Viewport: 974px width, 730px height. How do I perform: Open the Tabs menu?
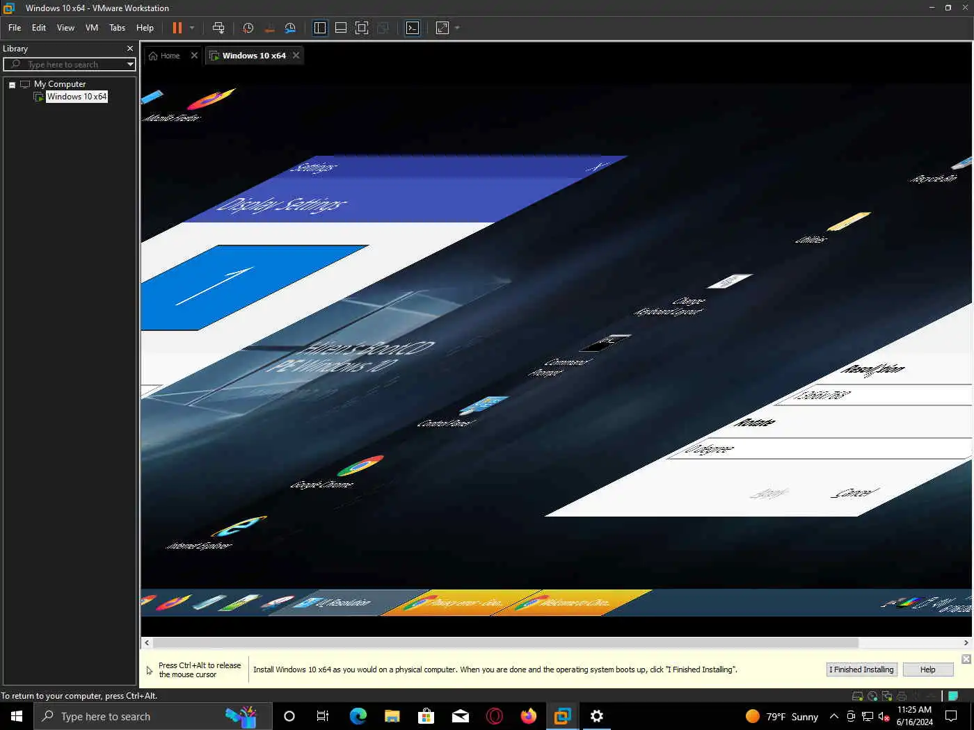pyautogui.click(x=118, y=28)
